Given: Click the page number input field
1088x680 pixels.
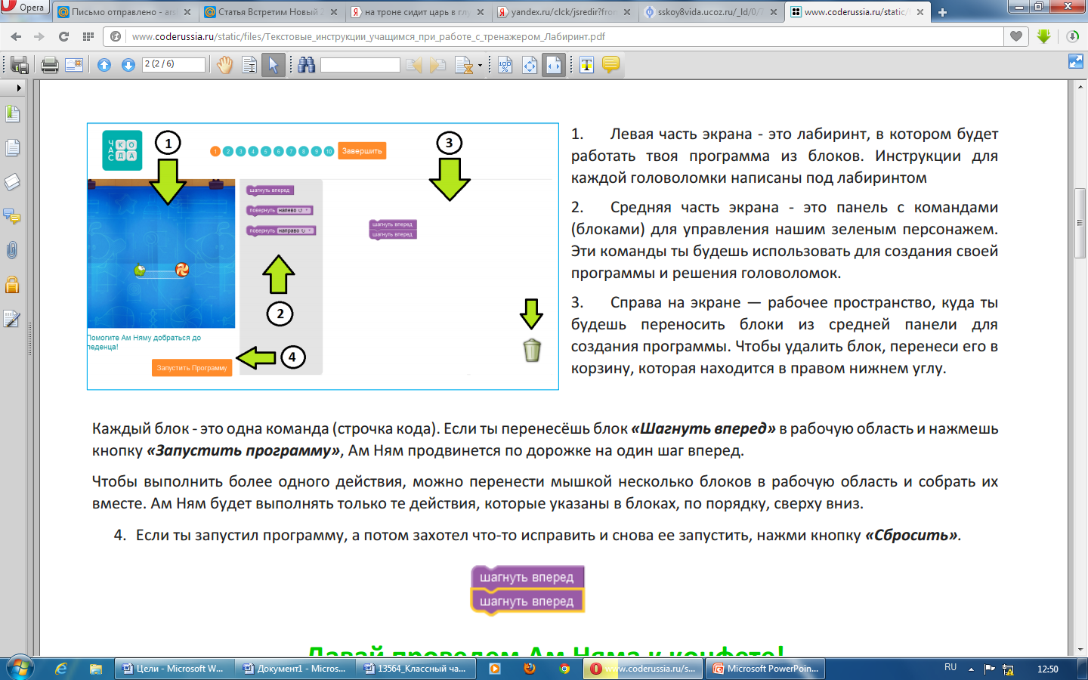Looking at the screenshot, I should point(173,65).
